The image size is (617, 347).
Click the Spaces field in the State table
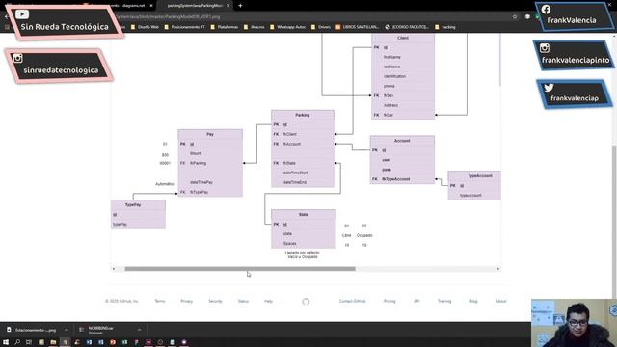coord(289,244)
